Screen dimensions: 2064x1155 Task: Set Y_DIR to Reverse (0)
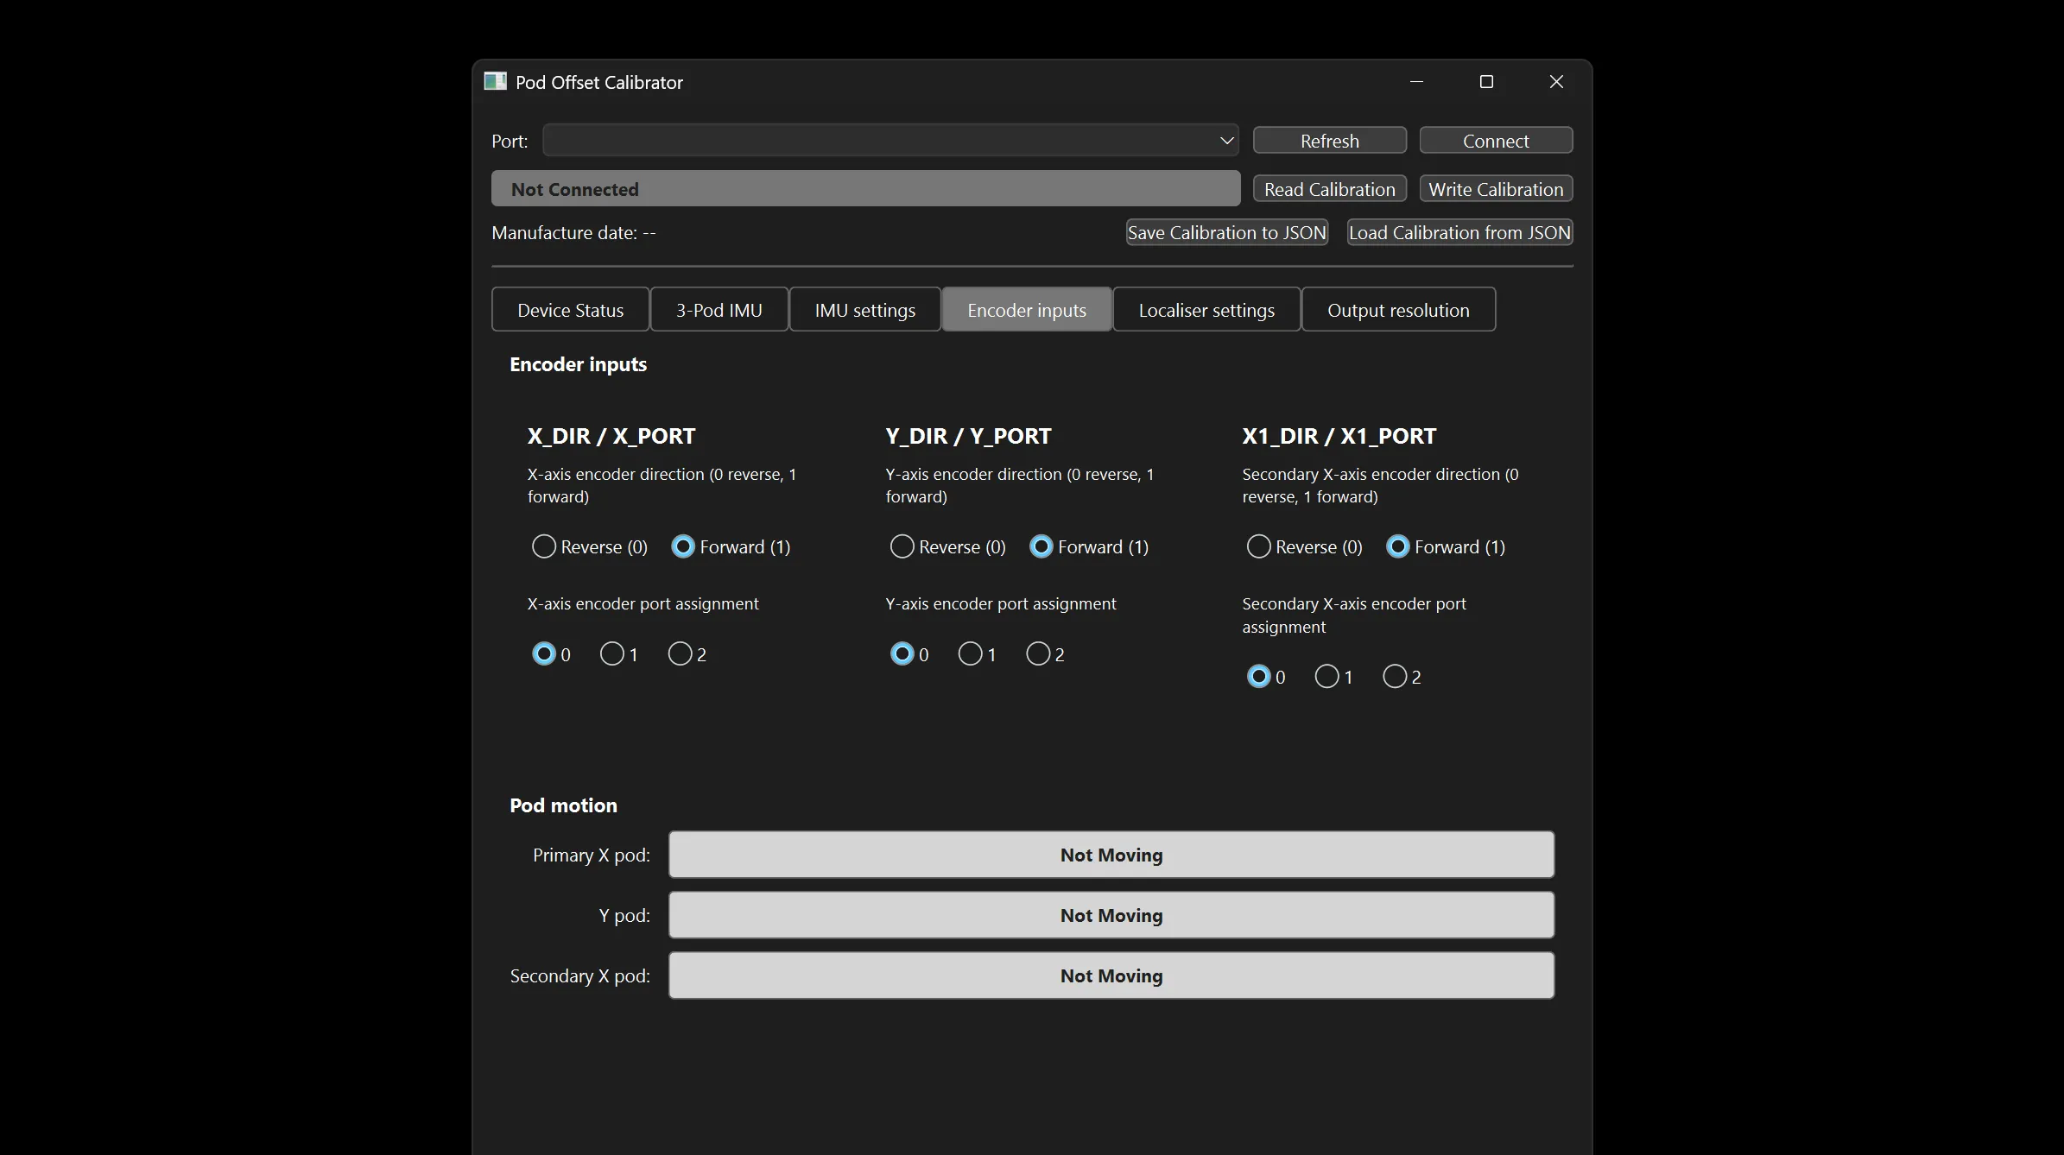point(947,546)
